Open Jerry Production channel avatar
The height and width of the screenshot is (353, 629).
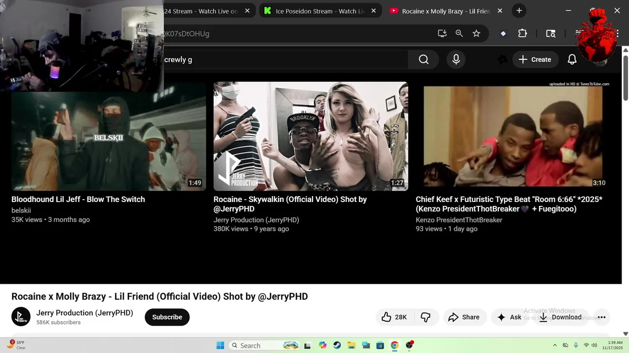point(21,317)
